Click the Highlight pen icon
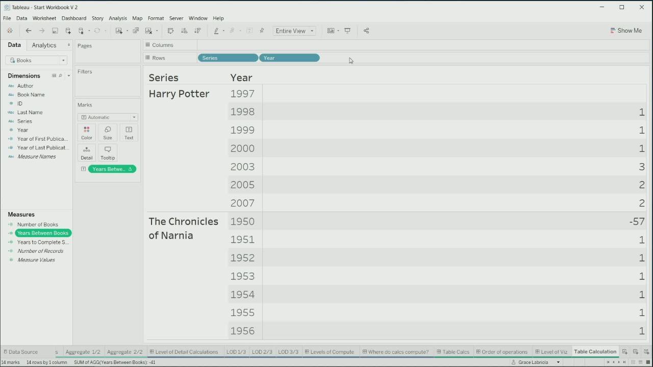The height and width of the screenshot is (367, 653). (216, 31)
